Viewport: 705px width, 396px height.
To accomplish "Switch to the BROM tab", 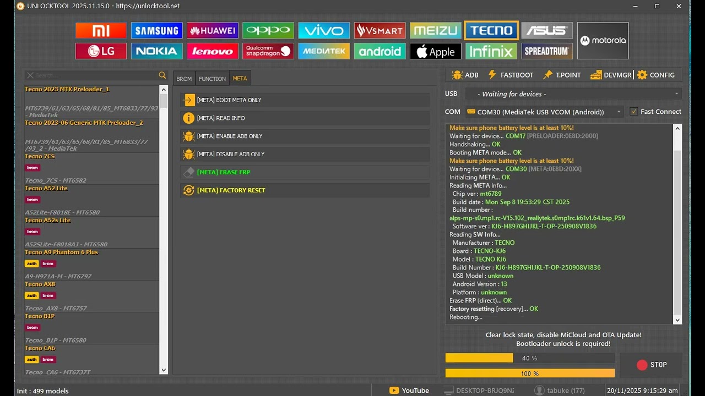I will tap(184, 79).
